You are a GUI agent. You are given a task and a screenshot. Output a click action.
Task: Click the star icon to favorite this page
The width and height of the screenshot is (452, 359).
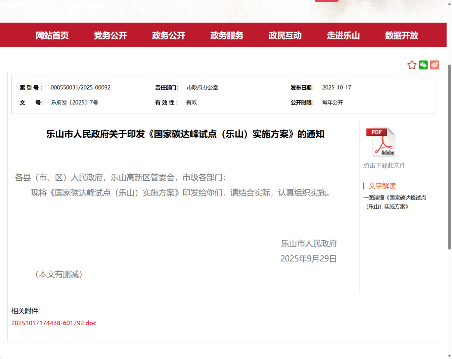point(412,65)
